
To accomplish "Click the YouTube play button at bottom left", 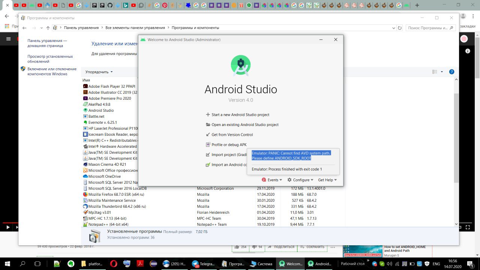I will coord(8,227).
